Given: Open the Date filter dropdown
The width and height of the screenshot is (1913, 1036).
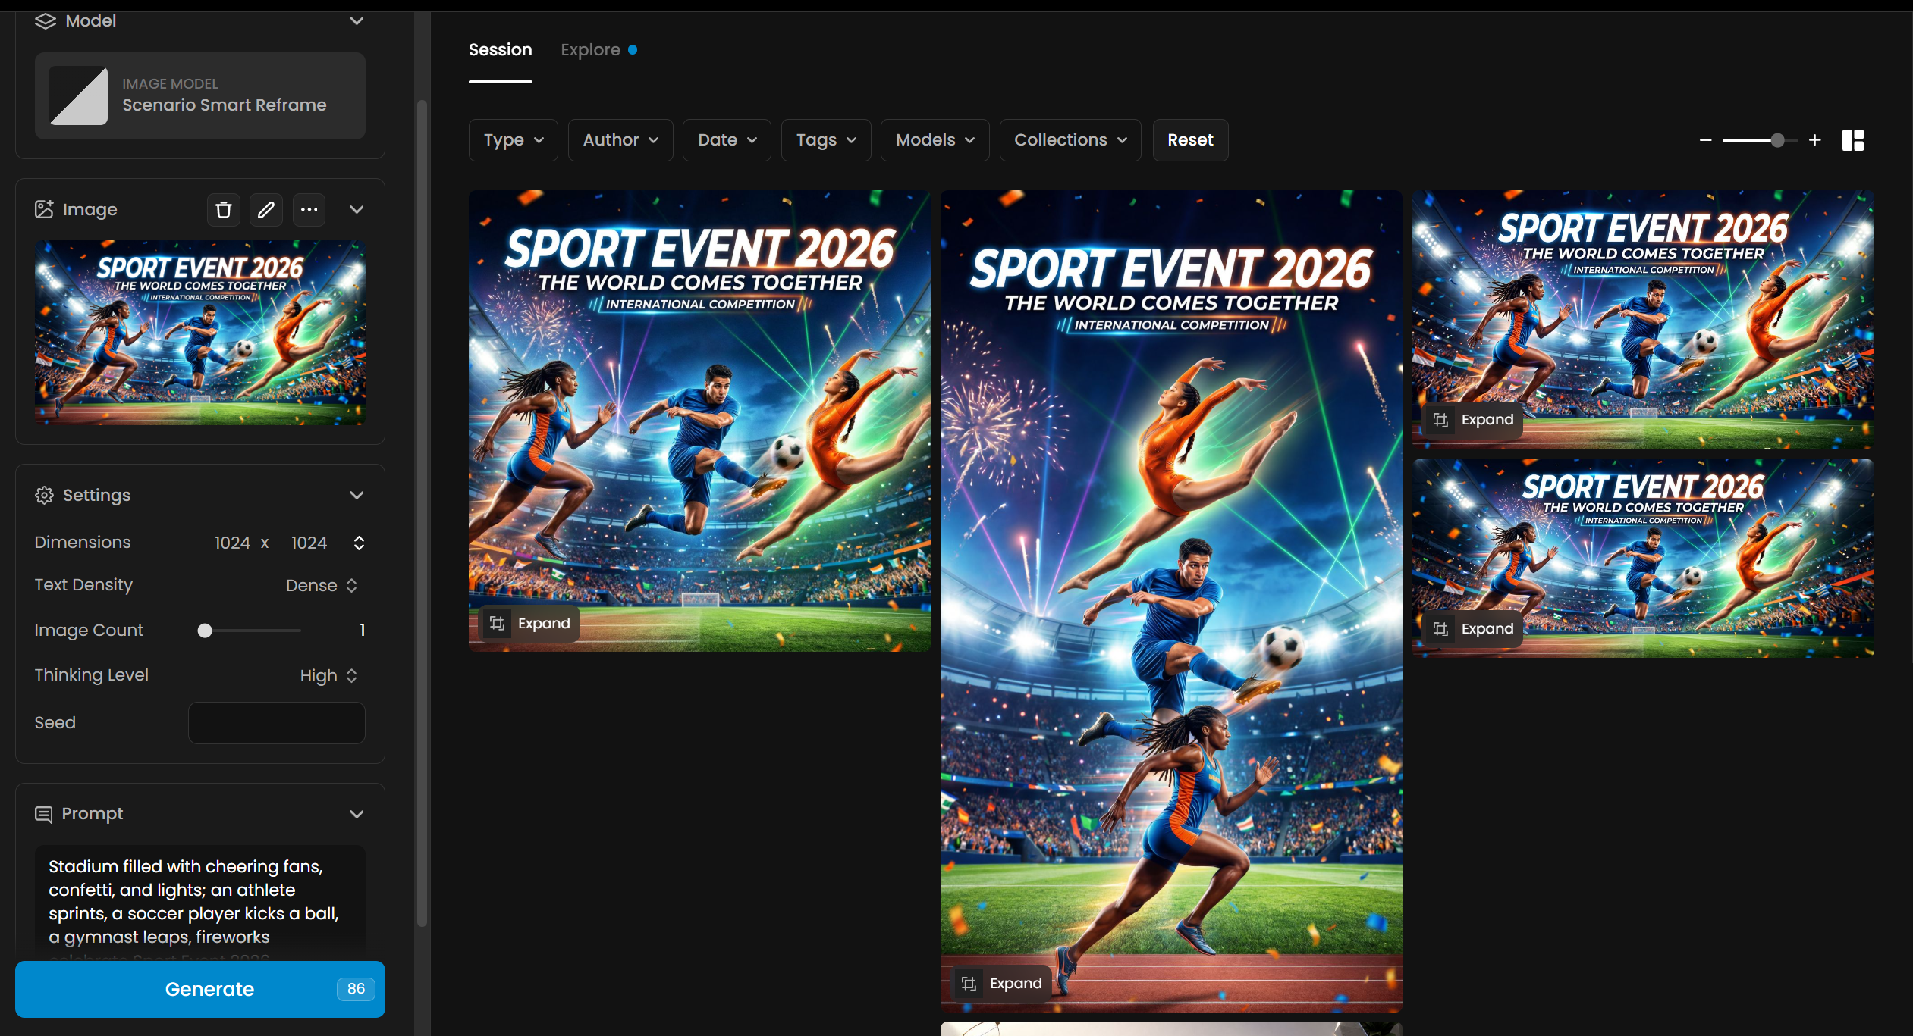Looking at the screenshot, I should [x=727, y=140].
